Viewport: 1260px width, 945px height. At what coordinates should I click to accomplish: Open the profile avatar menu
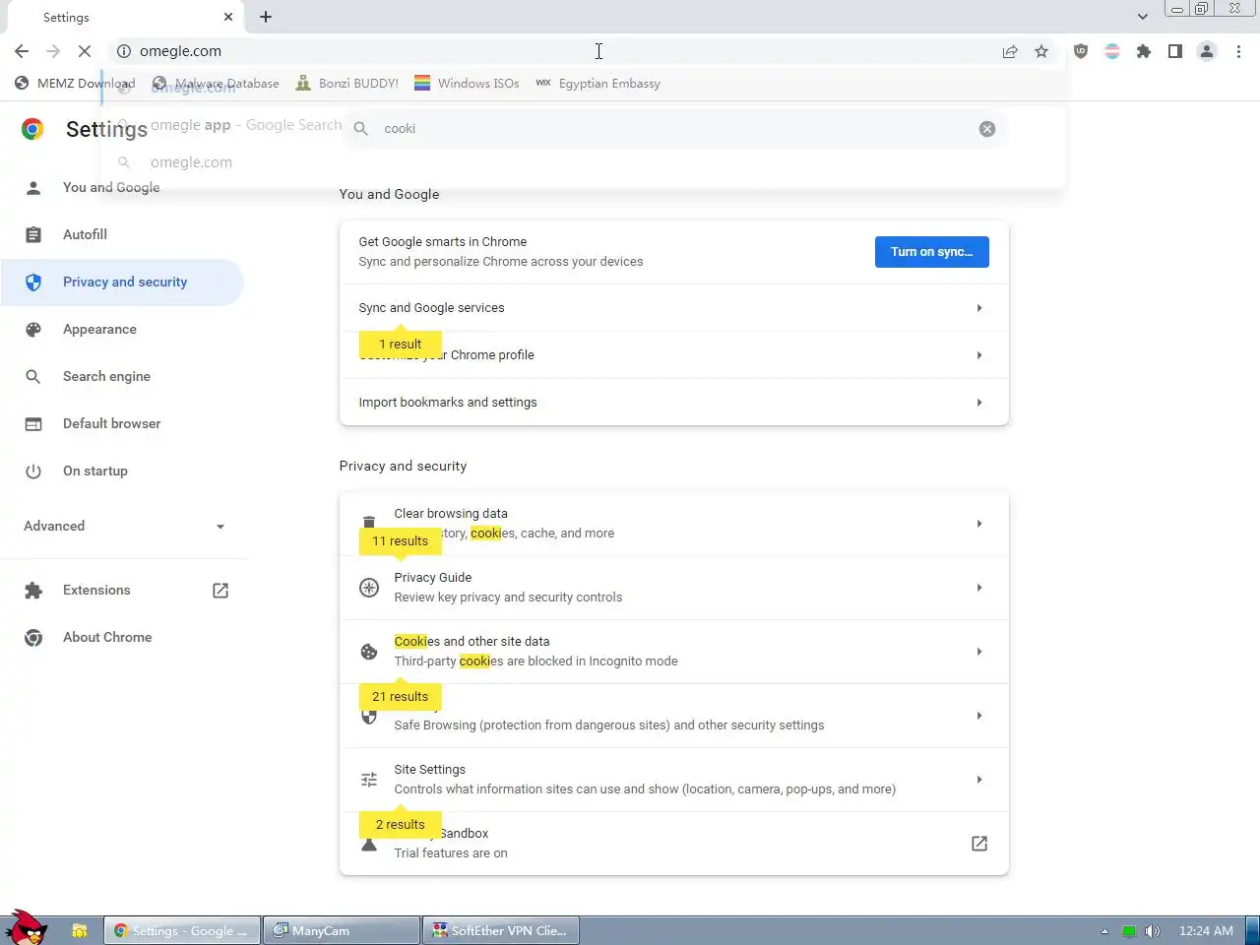point(1207,51)
